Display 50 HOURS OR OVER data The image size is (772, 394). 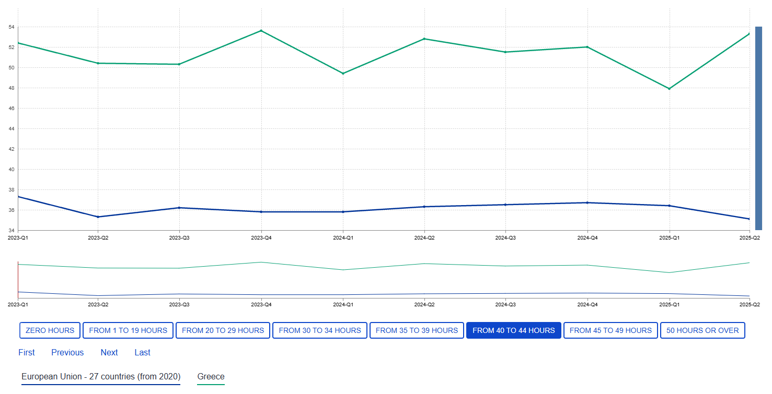coord(702,330)
